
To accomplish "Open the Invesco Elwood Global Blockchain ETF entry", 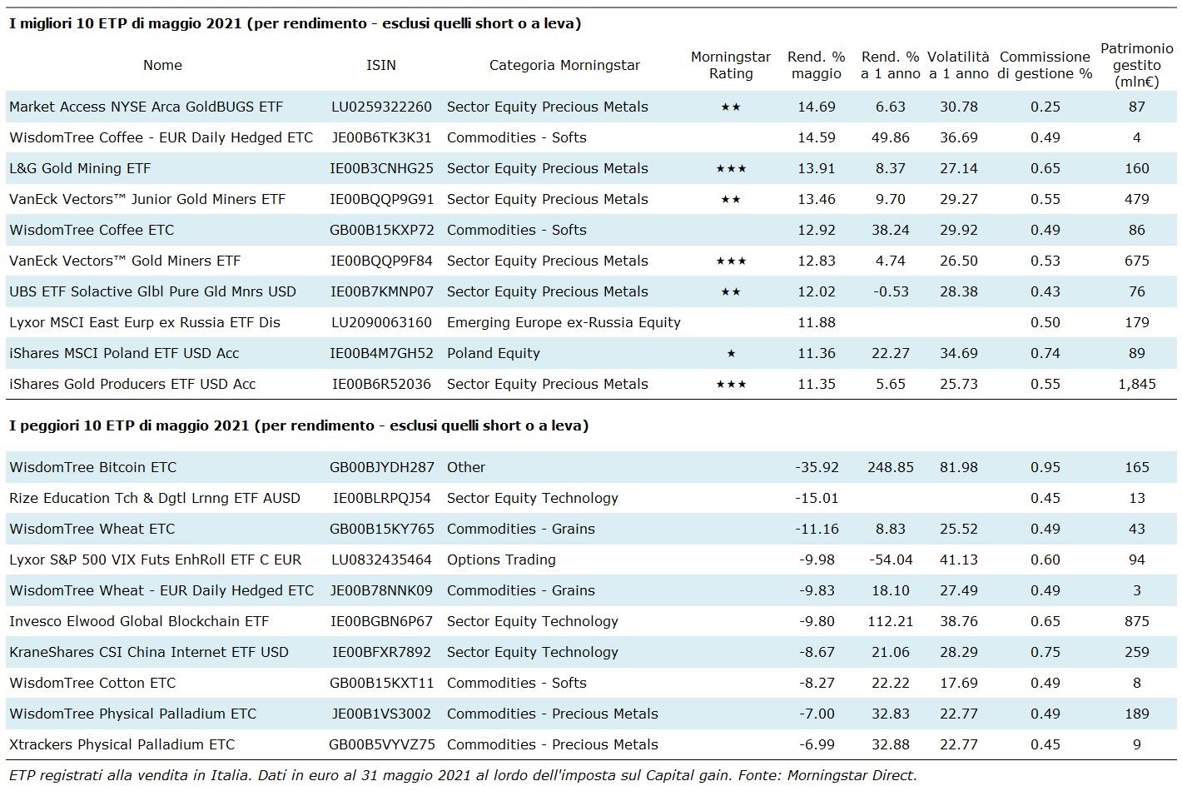I will click(x=139, y=621).
